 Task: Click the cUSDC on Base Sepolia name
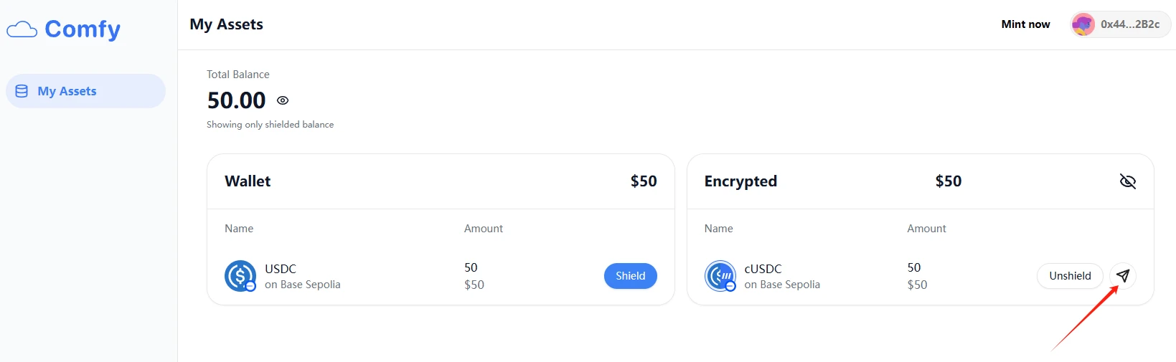tap(781, 276)
